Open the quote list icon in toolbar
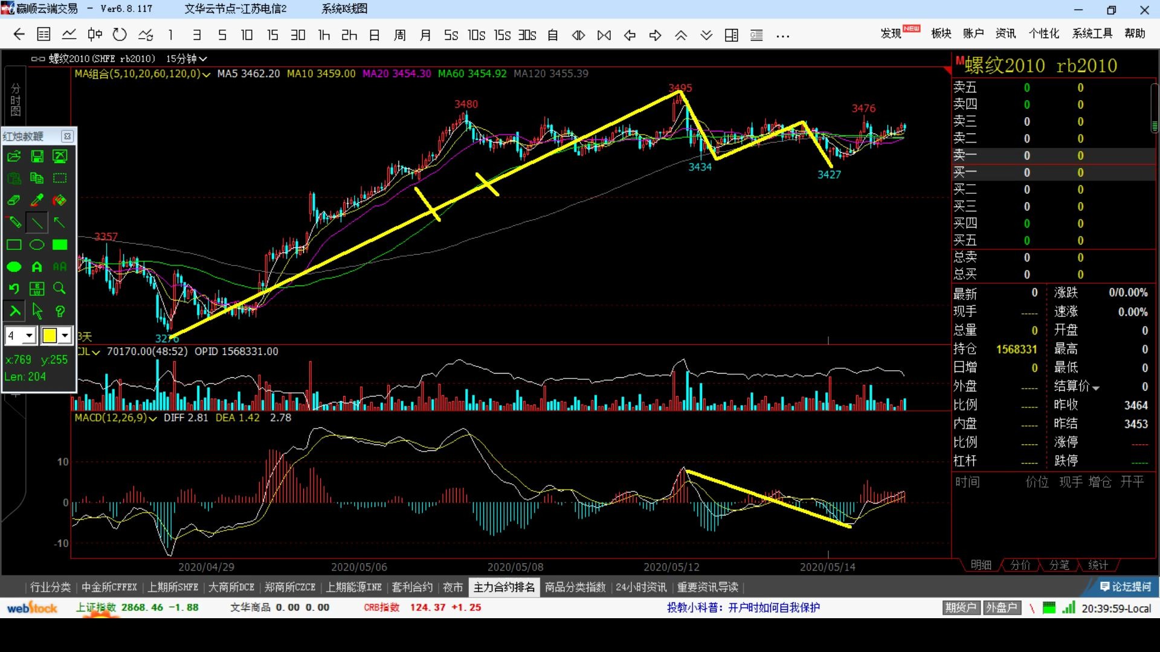 [43, 34]
